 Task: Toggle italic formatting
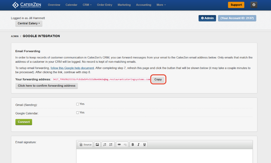(138, 145)
